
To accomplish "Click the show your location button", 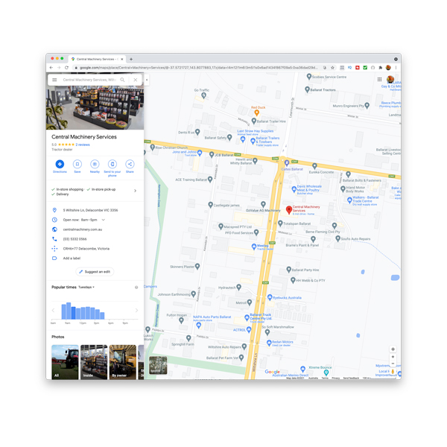I will 393,349.
